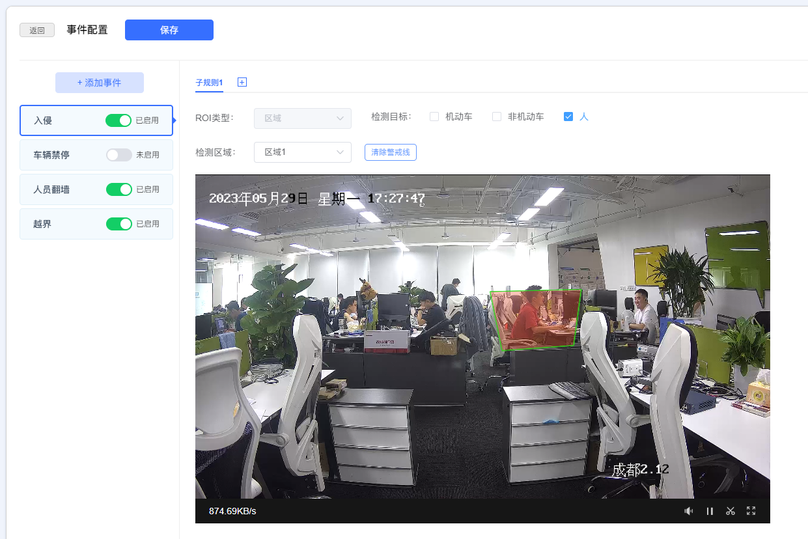808x539 pixels.
Task: Click the 清除警戒线 button
Action: point(390,152)
